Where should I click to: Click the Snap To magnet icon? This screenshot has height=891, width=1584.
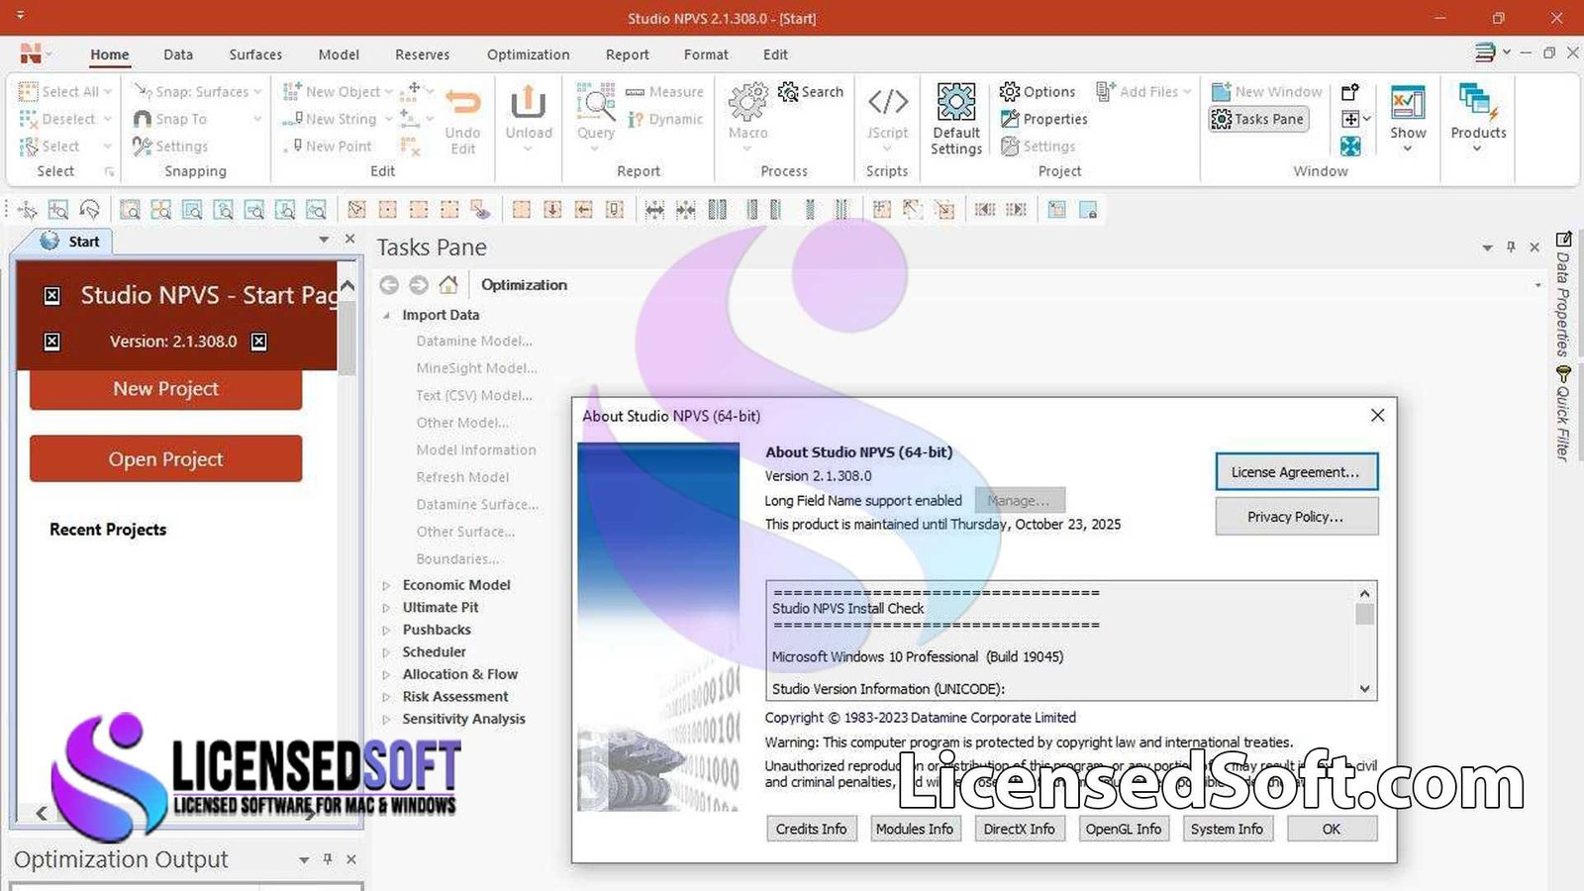coord(143,119)
